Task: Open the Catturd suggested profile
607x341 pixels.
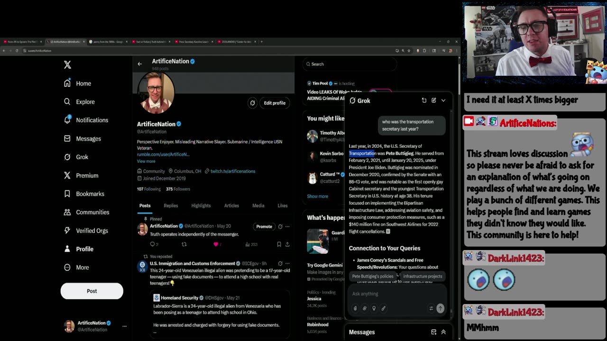Action: pos(326,178)
